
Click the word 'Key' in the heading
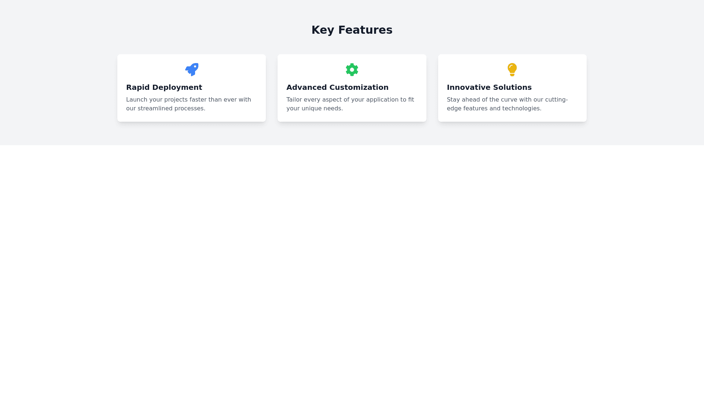tap(323, 30)
